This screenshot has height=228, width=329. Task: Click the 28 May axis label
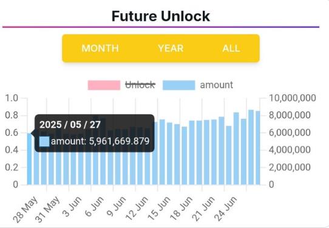[x=25, y=209]
